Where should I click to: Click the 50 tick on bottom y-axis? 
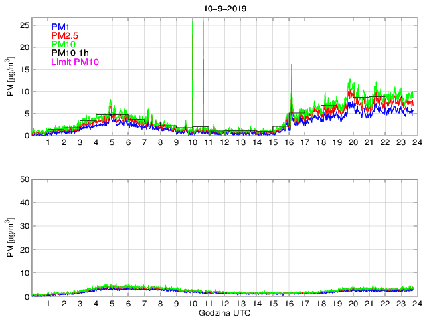[24, 179]
